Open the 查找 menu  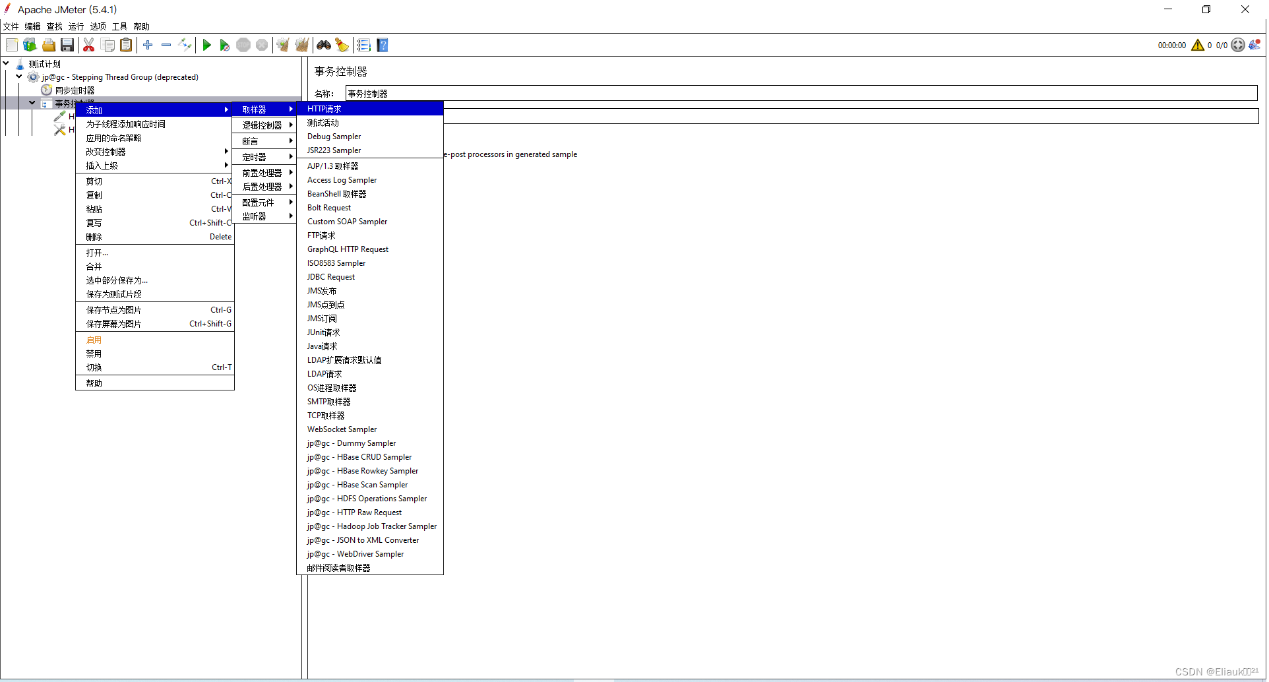pyautogui.click(x=55, y=26)
